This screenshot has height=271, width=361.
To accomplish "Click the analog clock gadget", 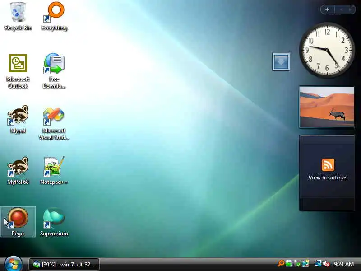I will click(327, 50).
